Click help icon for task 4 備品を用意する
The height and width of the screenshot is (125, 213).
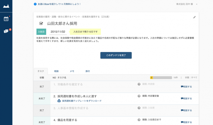tap(139, 120)
